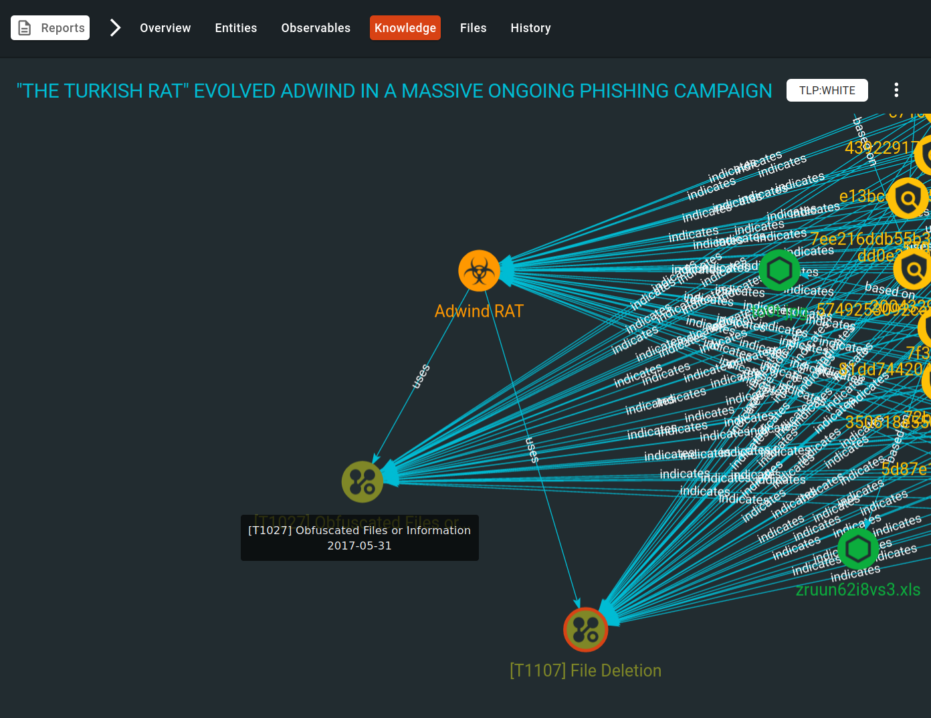Click the Adwind RAT label text
This screenshot has height=718, width=931.
tap(479, 312)
